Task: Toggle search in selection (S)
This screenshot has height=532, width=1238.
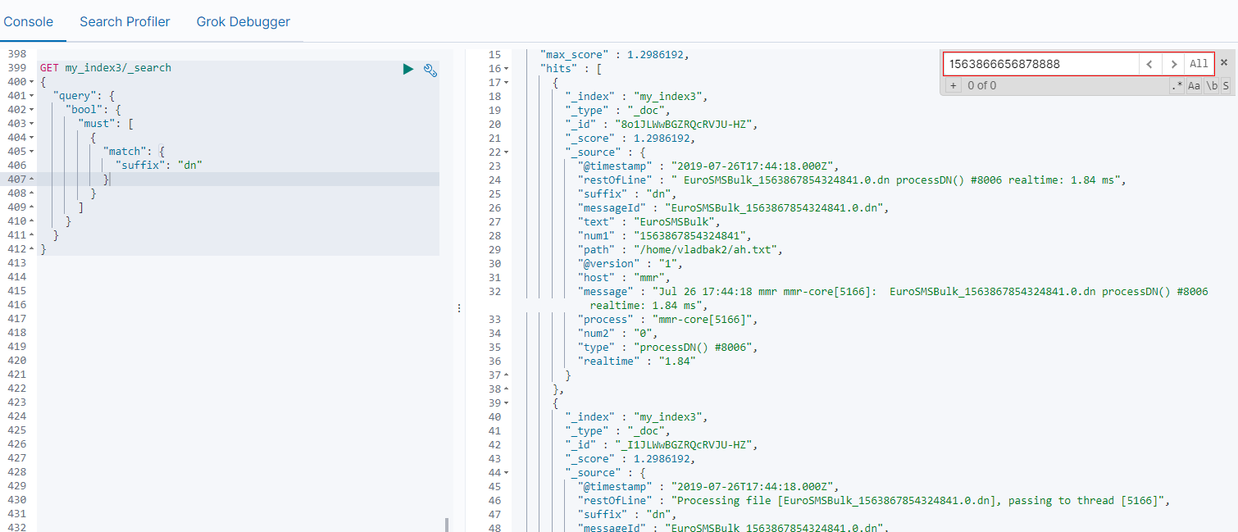Action: click(1226, 85)
